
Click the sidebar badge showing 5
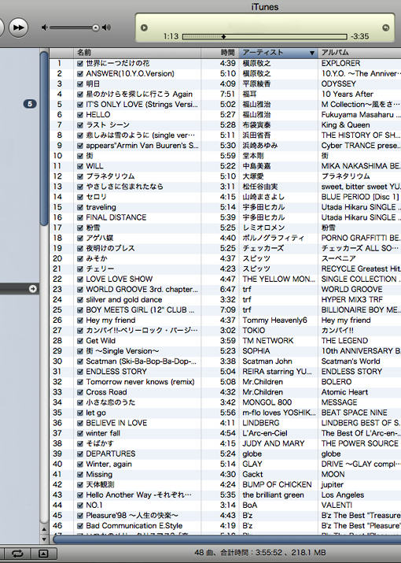point(30,104)
